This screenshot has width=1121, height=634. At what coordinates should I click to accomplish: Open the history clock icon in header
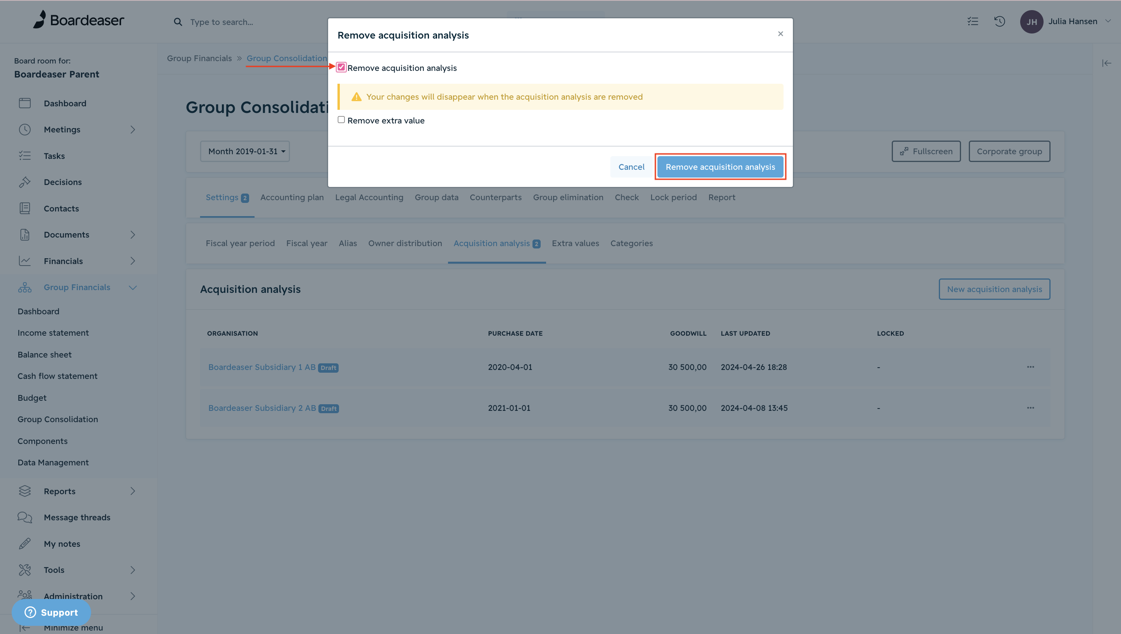coord(1000,21)
